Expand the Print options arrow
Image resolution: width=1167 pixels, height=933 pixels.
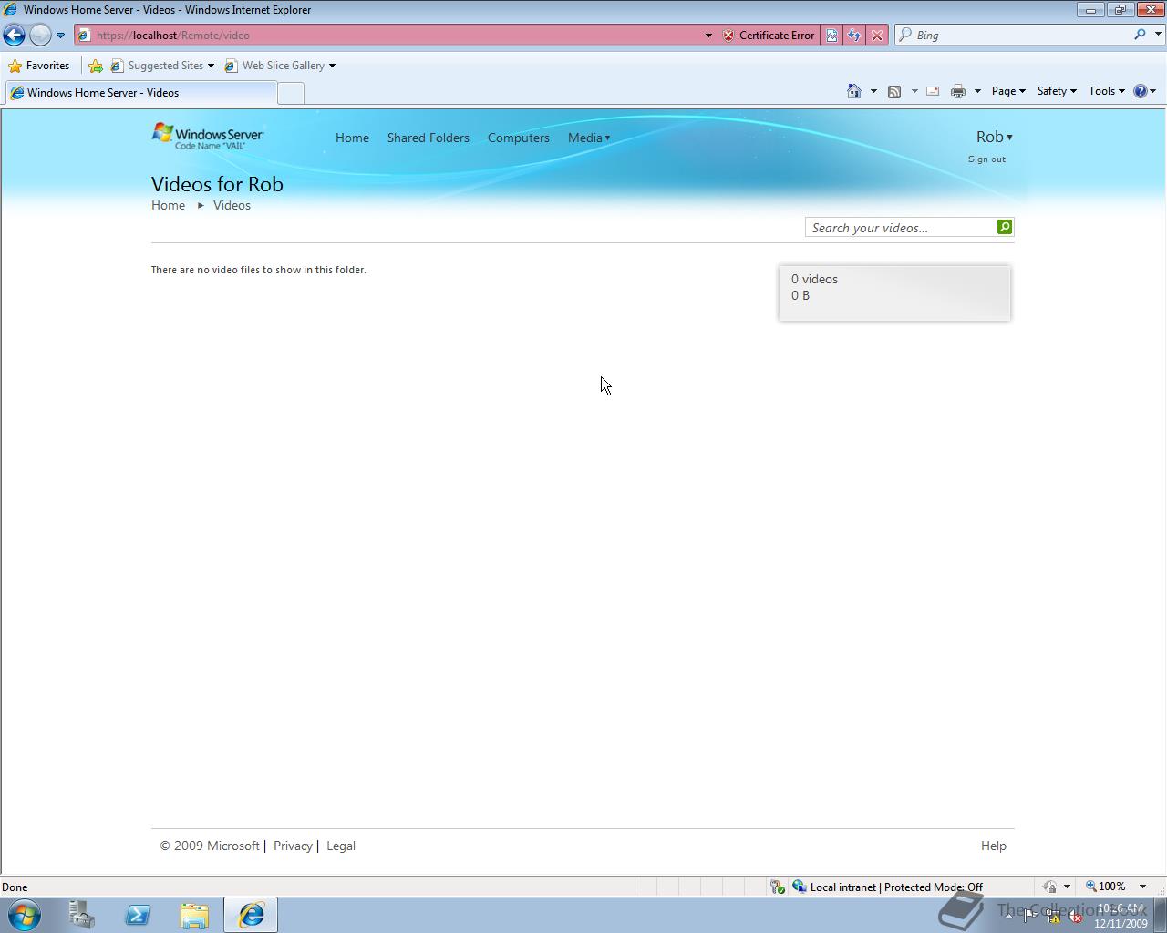pyautogui.click(x=977, y=91)
